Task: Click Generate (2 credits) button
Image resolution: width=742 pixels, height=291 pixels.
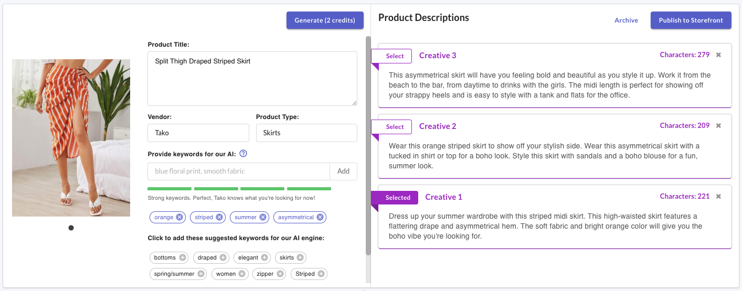Action: (x=325, y=20)
